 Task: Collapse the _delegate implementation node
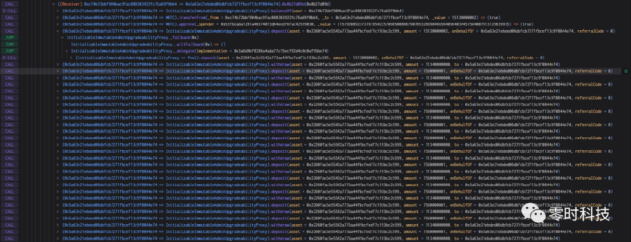(67, 51)
